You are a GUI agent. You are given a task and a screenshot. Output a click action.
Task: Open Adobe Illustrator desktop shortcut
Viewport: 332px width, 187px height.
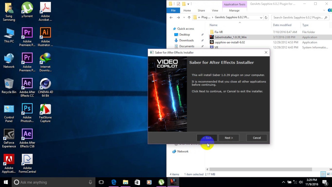tap(45, 37)
